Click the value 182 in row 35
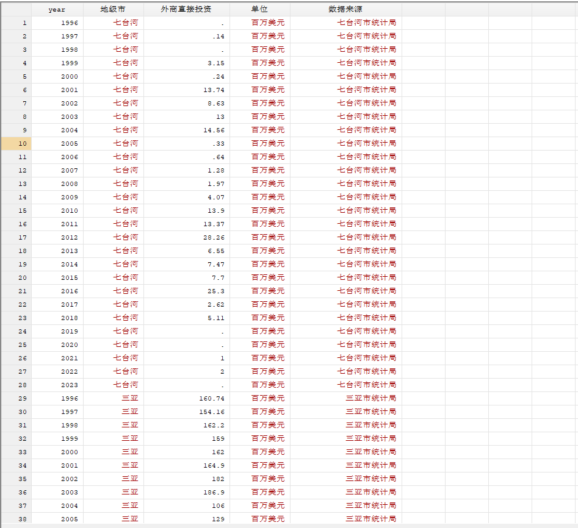The width and height of the screenshot is (578, 528). (219, 479)
